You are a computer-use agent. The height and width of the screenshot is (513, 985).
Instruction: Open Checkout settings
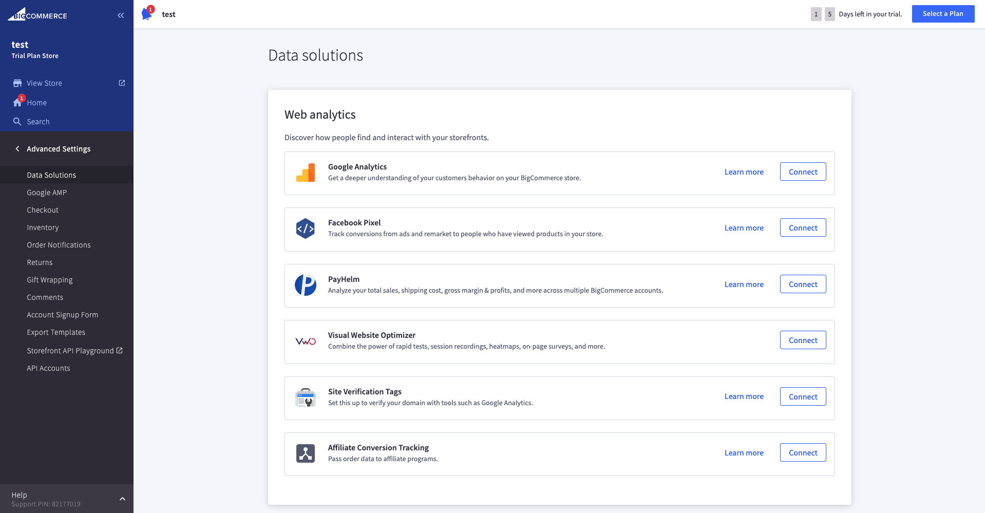[43, 210]
